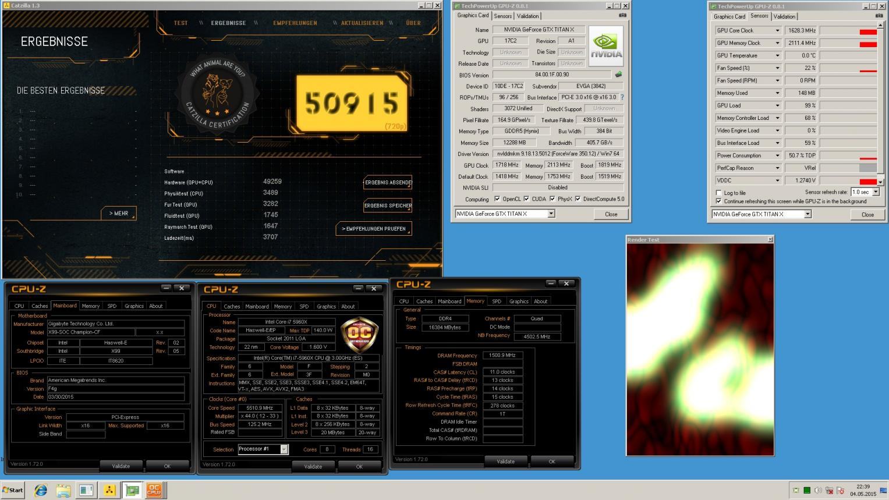Screen dimensions: 889x500
Task: Switch to Validation tab in GPU-Z Sensors window
Action: 784,16
